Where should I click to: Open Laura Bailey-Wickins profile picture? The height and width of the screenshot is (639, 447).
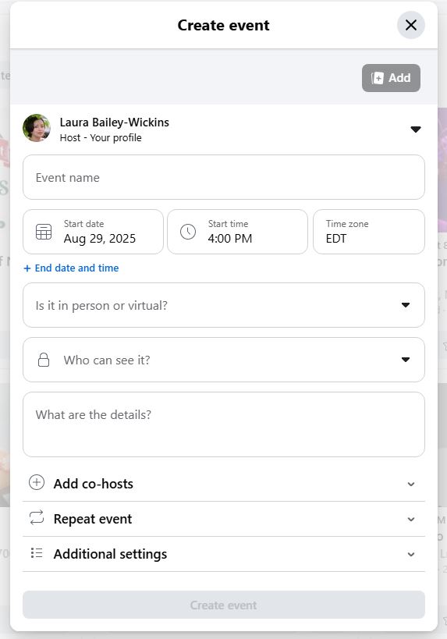(x=37, y=128)
